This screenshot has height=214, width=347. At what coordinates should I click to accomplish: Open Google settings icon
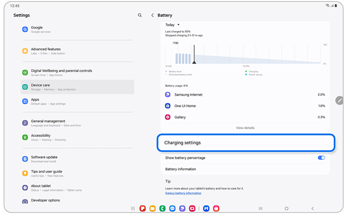coord(25,29)
